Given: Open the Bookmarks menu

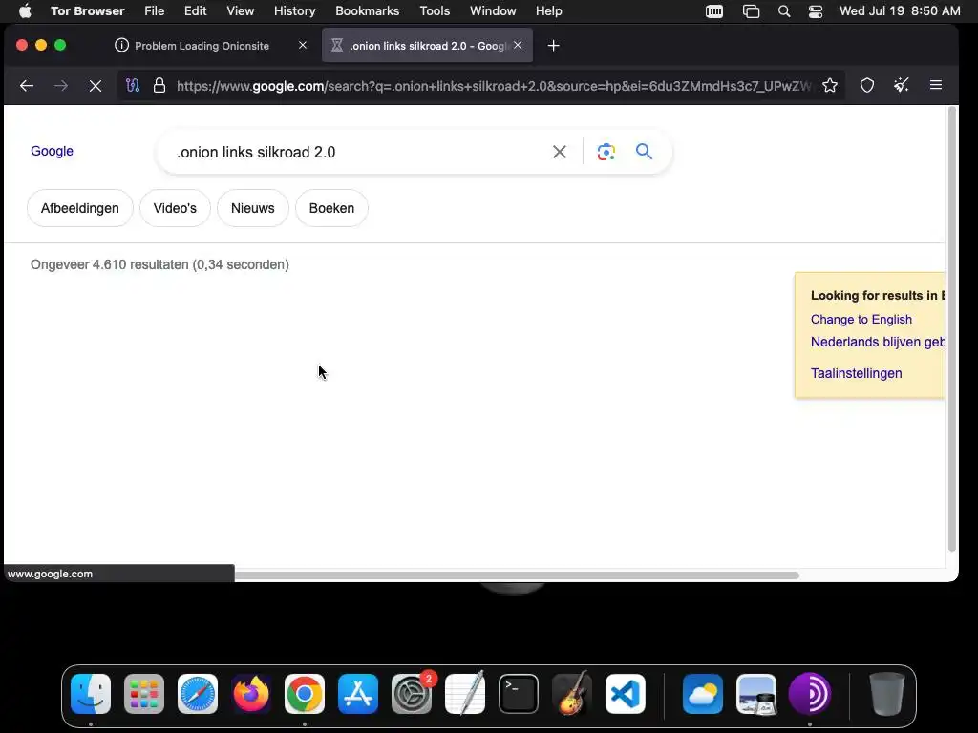Looking at the screenshot, I should click(368, 11).
